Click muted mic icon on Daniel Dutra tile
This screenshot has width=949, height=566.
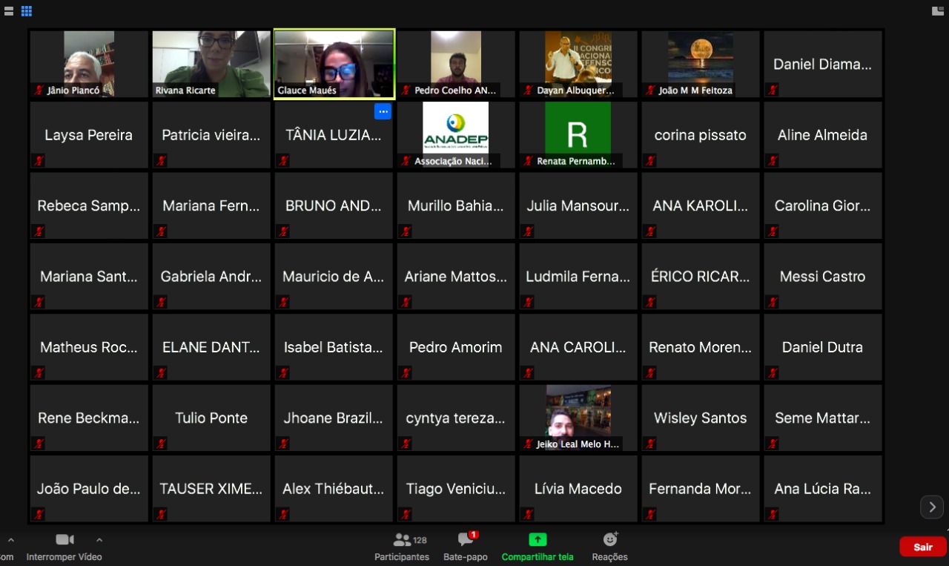(x=773, y=372)
